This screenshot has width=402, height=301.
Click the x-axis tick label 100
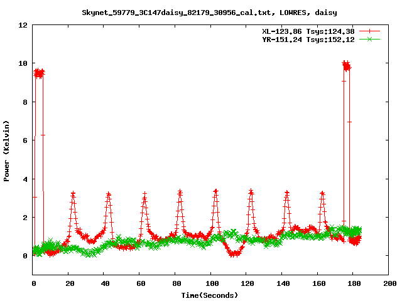212,283
